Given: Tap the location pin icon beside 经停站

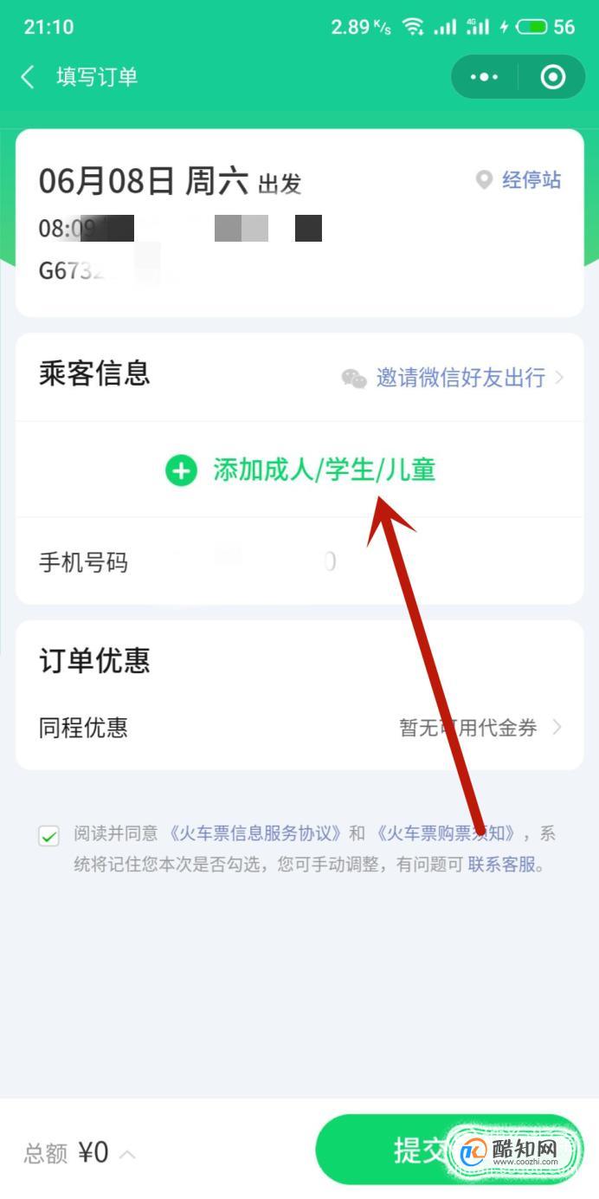Looking at the screenshot, I should click(485, 180).
